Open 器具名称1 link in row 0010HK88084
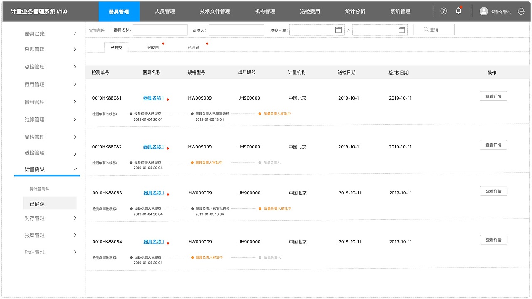Screen dimensions: 532x299 coord(154,242)
